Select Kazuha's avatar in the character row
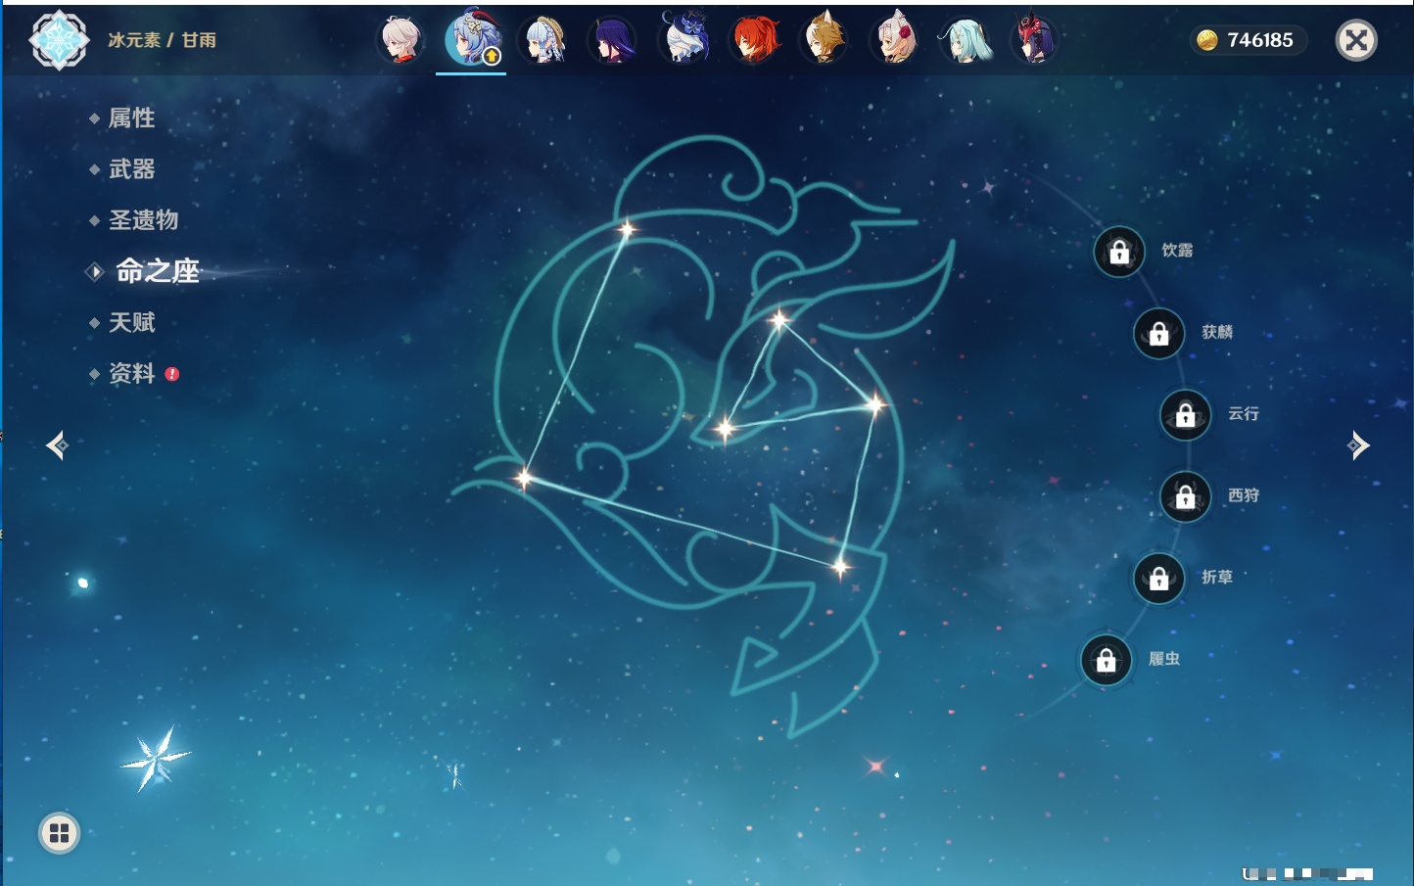 [401, 40]
